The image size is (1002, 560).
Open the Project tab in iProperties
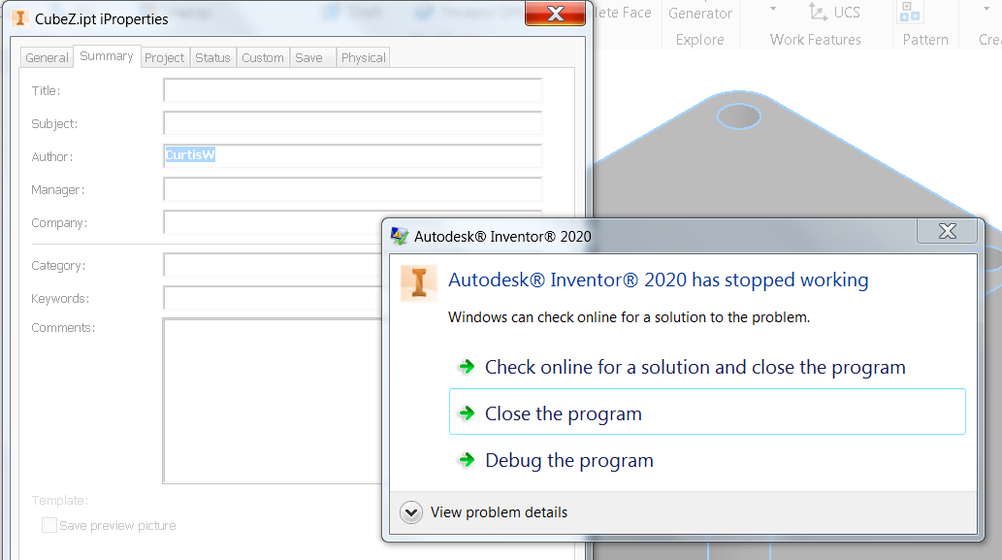click(x=164, y=57)
